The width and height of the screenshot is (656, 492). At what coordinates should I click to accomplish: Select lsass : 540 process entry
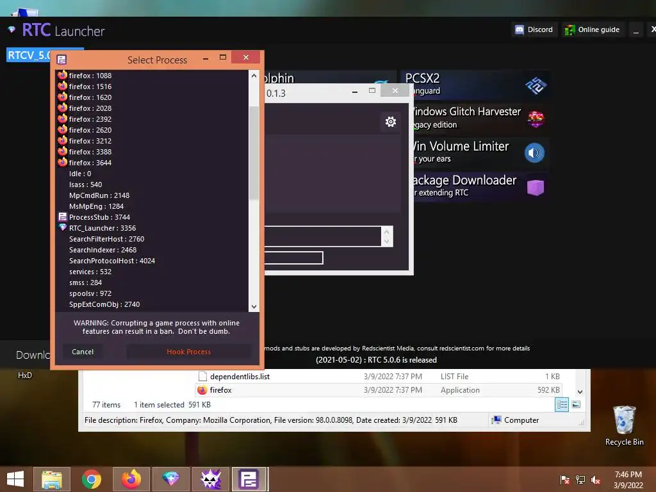pos(152,184)
